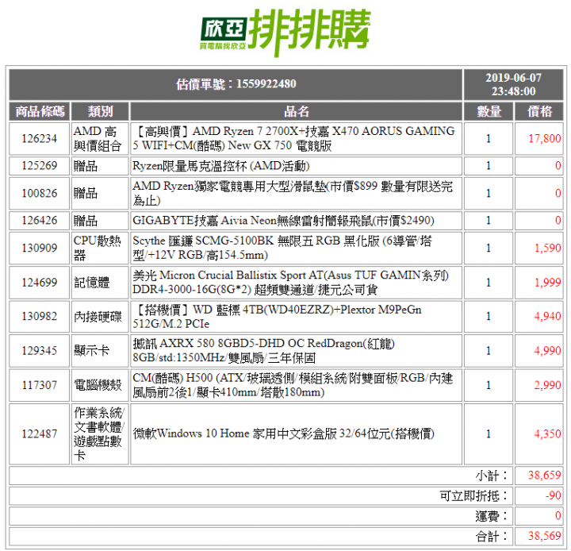Select product code 130982

pyautogui.click(x=40, y=316)
